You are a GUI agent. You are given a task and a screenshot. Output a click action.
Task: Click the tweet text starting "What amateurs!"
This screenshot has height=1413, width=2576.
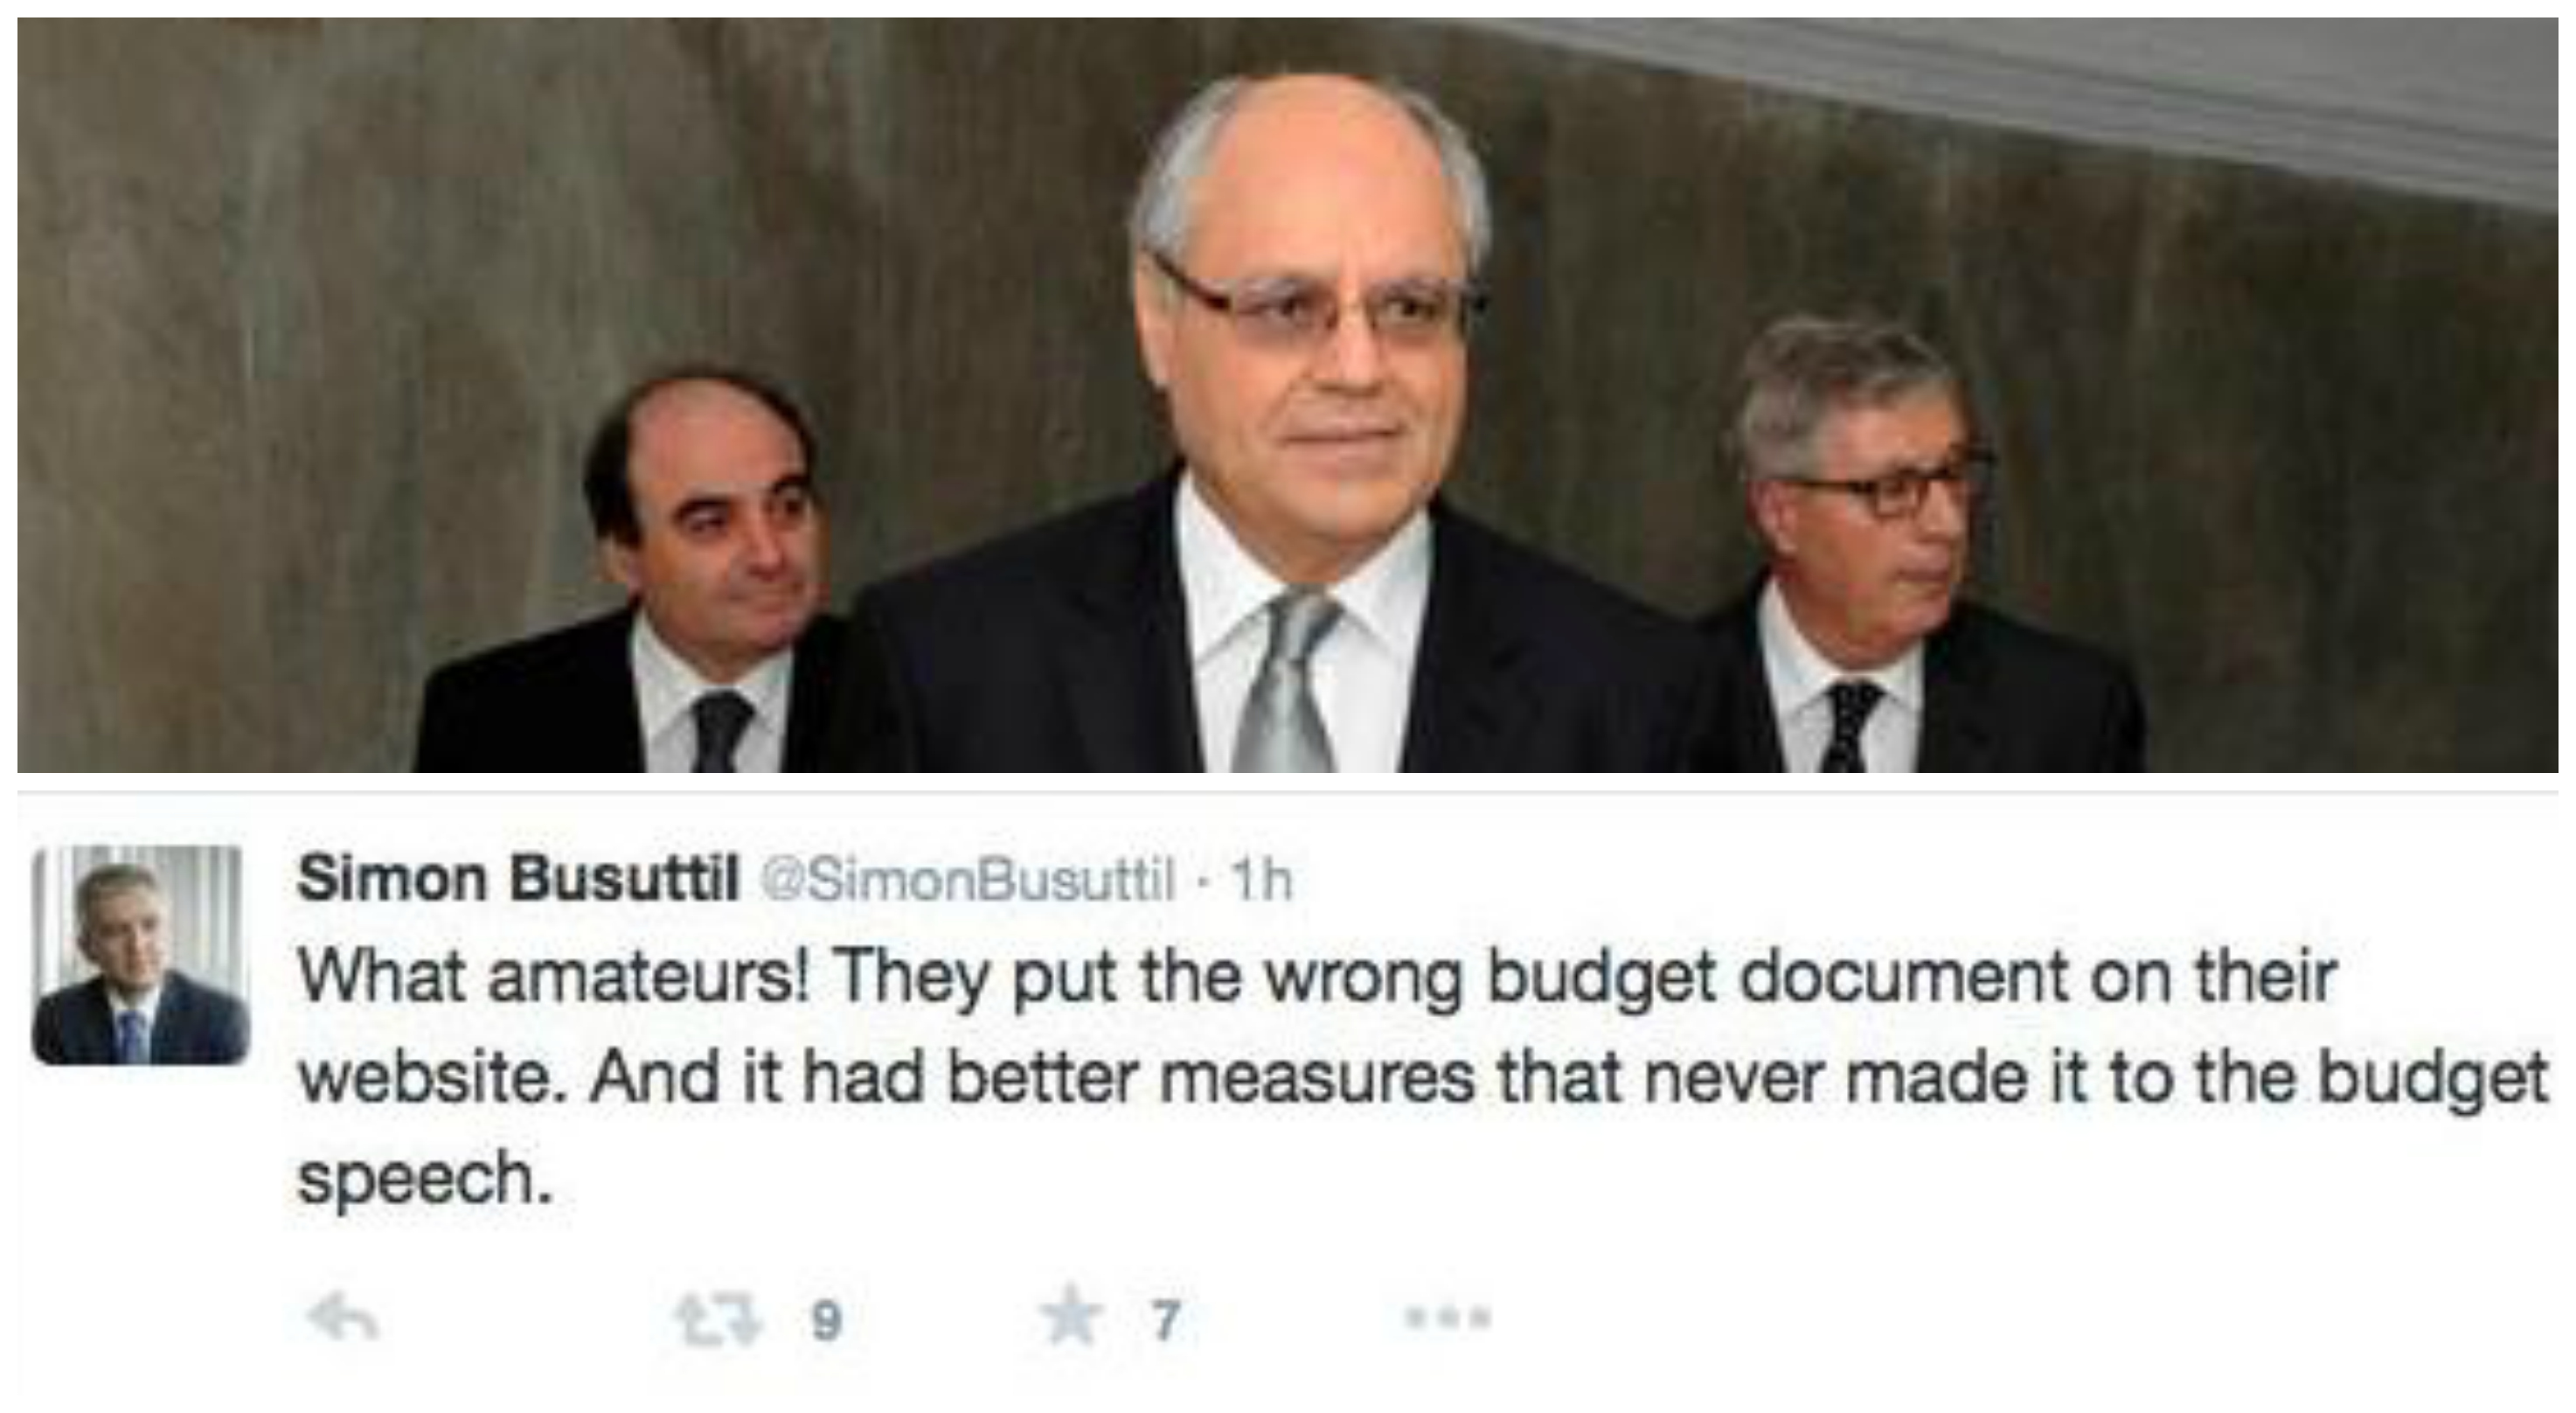(1420, 1078)
